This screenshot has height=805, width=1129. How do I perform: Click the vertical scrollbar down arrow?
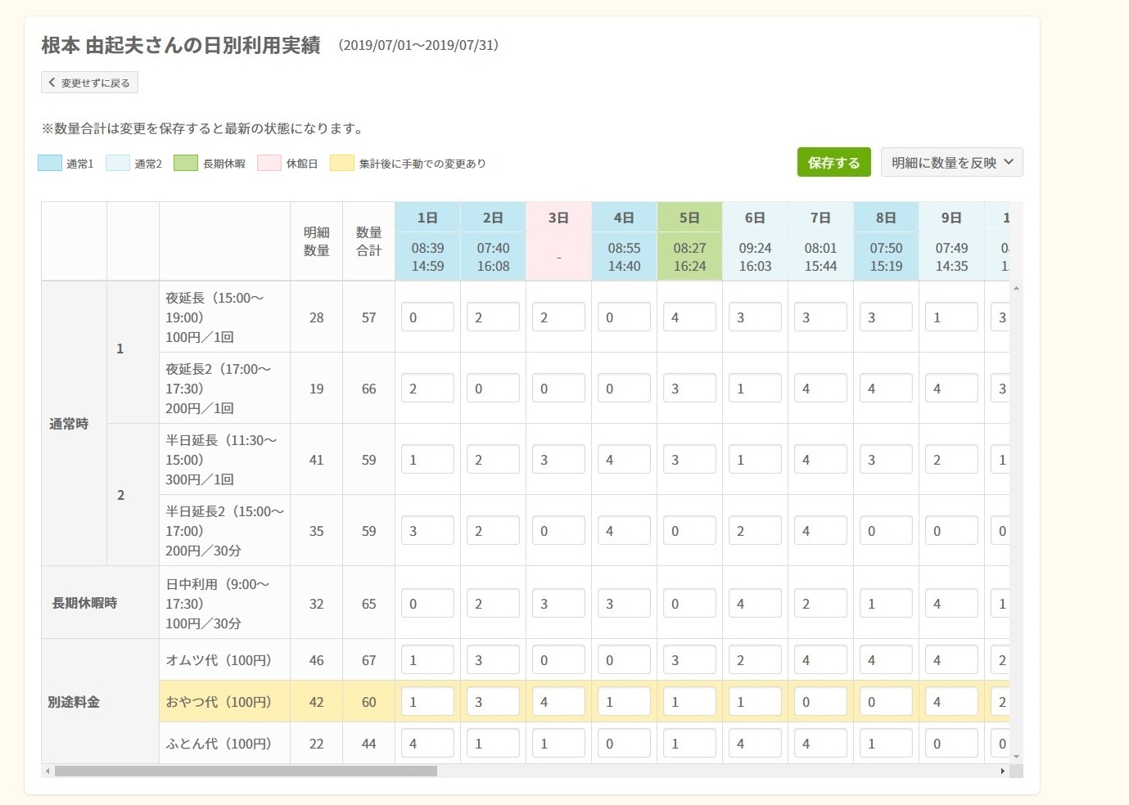pos(1016,757)
